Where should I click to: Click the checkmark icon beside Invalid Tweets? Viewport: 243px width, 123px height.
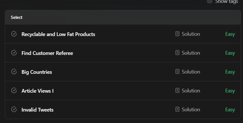pos(14,109)
